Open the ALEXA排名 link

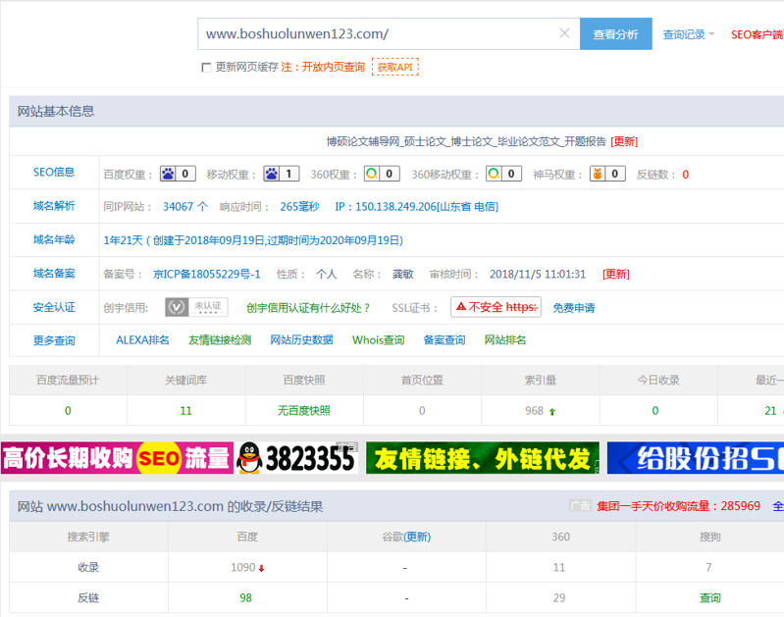tap(142, 340)
